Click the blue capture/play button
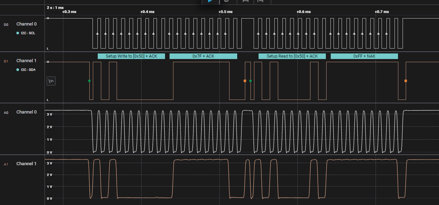This screenshot has width=439, height=205. pyautogui.click(x=211, y=2)
